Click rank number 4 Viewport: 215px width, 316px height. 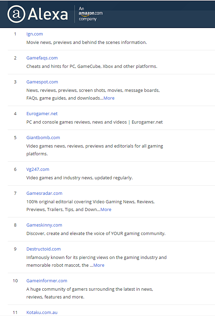[15, 114]
